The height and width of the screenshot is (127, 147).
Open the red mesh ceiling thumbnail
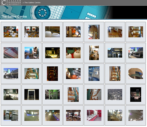pos(11,53)
